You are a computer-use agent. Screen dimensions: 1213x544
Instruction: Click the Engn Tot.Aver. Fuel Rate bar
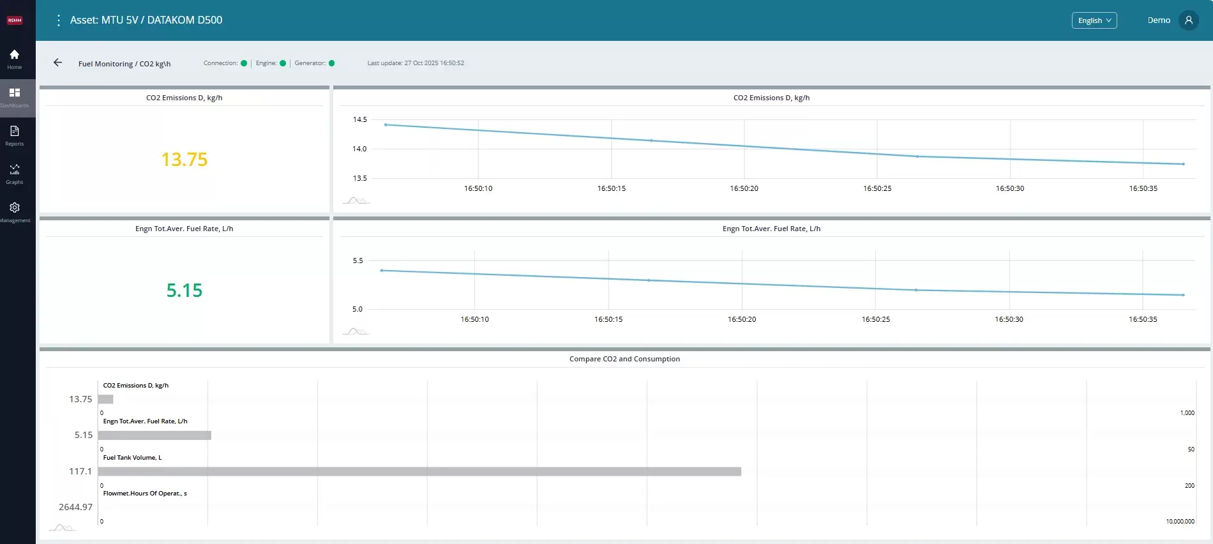154,435
